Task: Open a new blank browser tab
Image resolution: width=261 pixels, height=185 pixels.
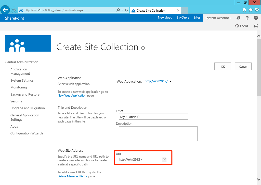Action: 185,10
